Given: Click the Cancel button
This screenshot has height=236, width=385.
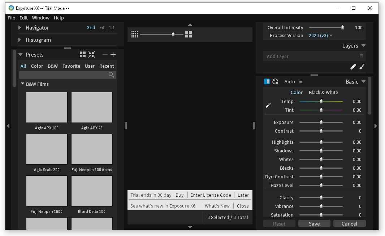Looking at the screenshot, I should (349, 223).
